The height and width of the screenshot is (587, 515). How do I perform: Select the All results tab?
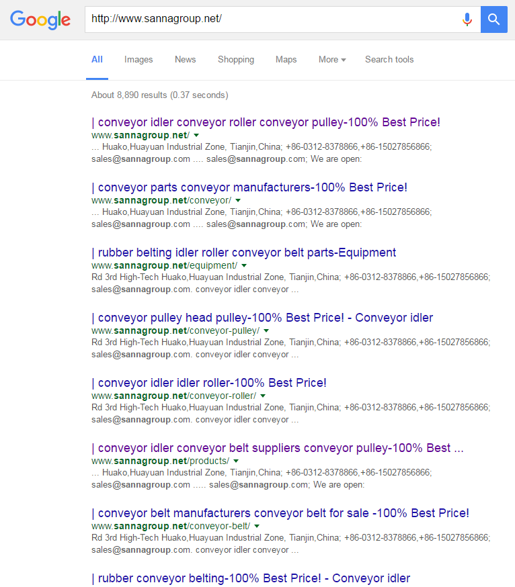[97, 60]
